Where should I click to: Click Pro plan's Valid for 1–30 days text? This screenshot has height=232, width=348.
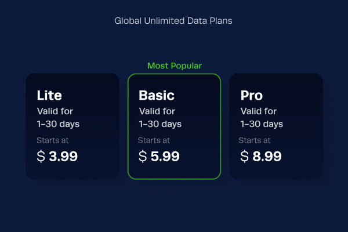(262, 118)
